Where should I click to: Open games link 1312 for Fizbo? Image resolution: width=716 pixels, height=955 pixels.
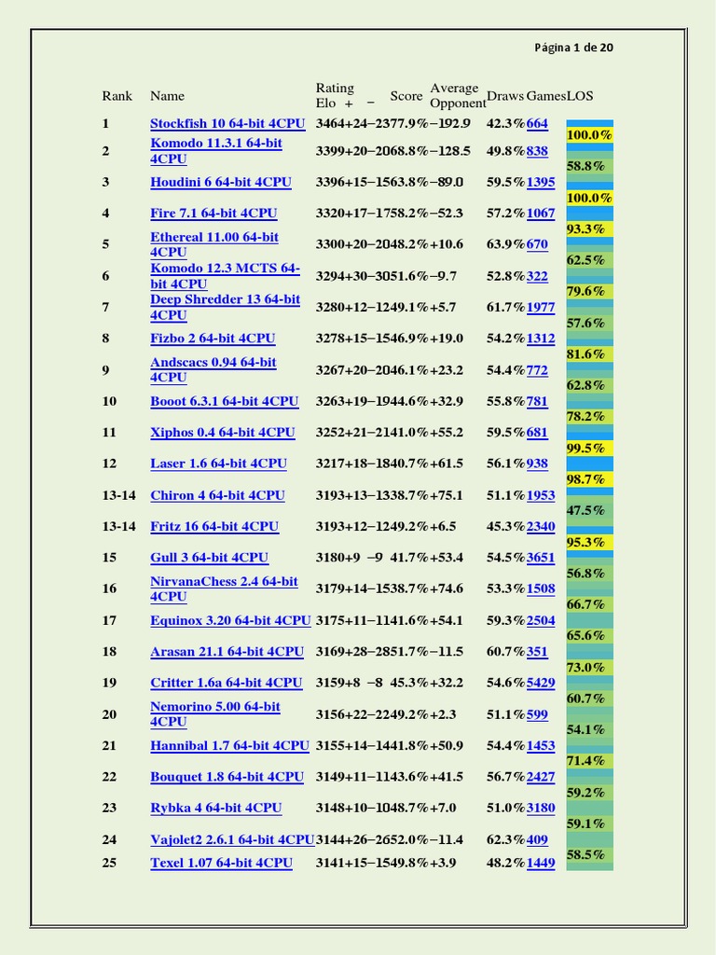[541, 338]
